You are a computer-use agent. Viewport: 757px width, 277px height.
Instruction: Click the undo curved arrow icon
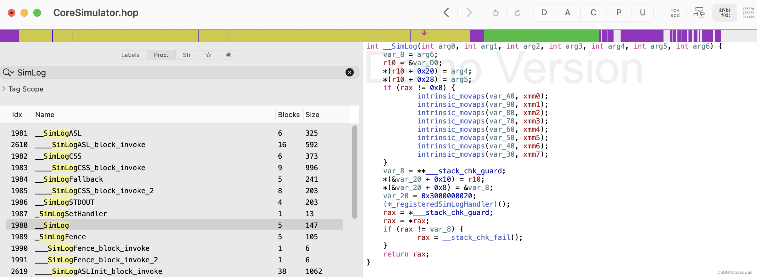point(495,13)
